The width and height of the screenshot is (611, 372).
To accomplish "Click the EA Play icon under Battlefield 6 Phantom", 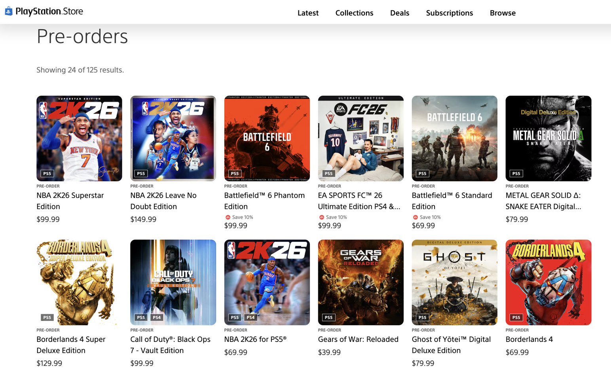I will tap(228, 217).
